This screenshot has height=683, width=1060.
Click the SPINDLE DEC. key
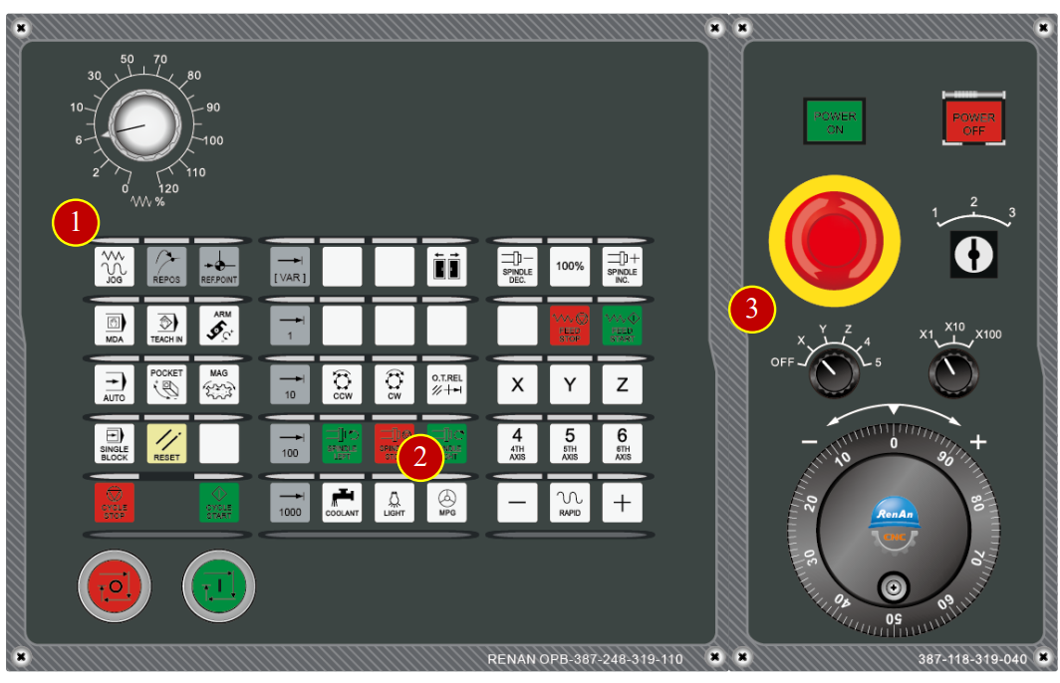pyautogui.click(x=517, y=266)
